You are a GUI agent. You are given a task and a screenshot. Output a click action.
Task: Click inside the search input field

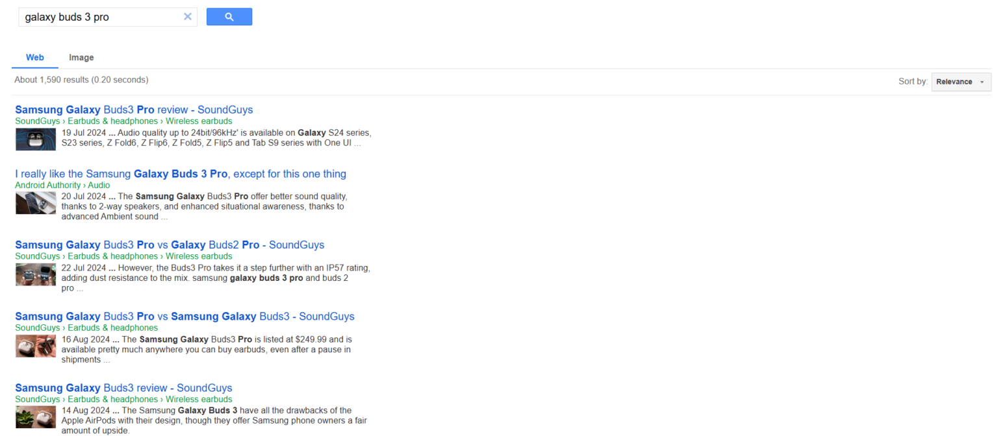(97, 16)
